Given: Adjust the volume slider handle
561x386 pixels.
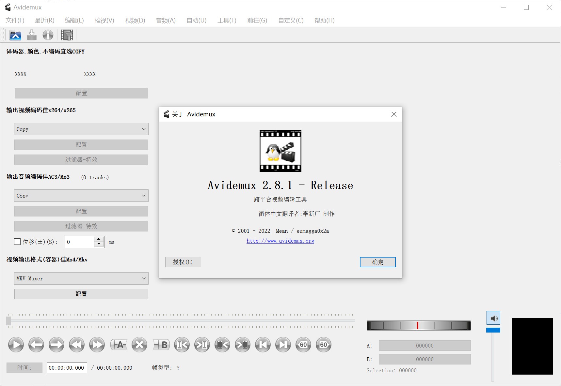Looking at the screenshot, I should coord(493,330).
